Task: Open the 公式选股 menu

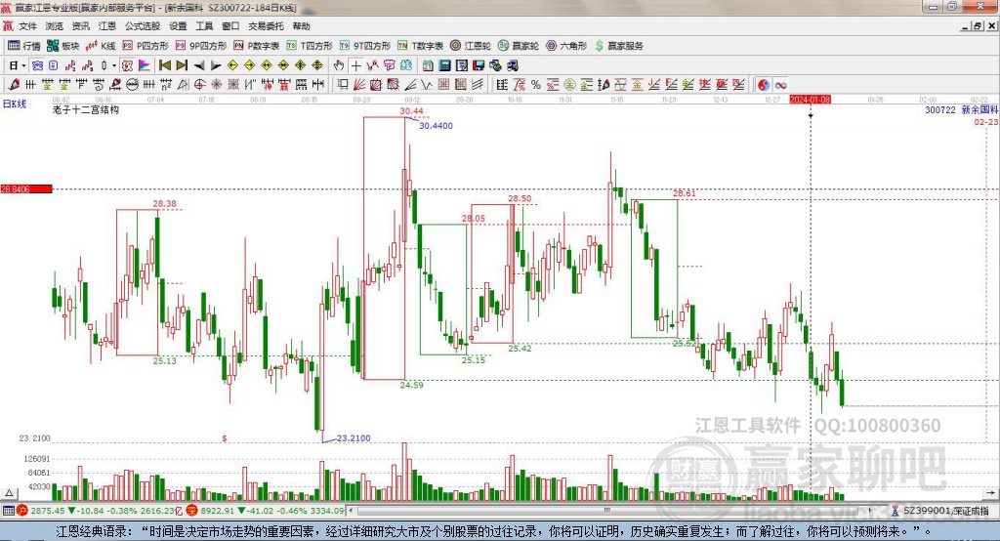Action: pyautogui.click(x=143, y=26)
